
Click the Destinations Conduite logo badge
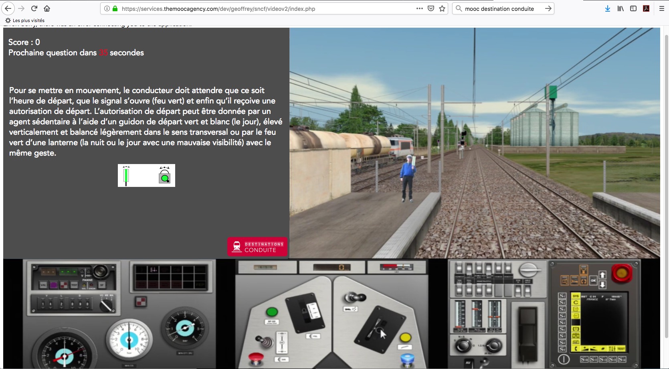click(x=257, y=246)
